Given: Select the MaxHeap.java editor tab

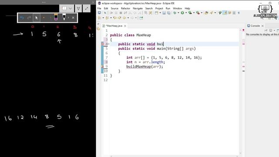Looking at the screenshot, I should [114, 26].
